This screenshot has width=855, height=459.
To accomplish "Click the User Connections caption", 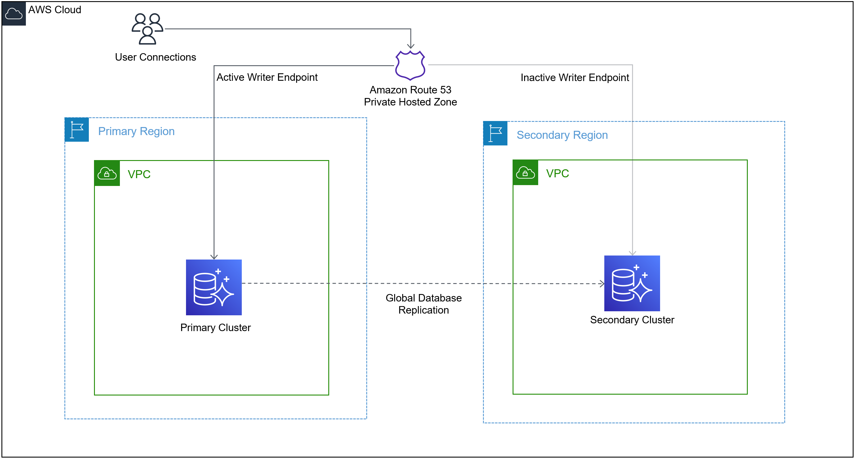I will pos(155,57).
